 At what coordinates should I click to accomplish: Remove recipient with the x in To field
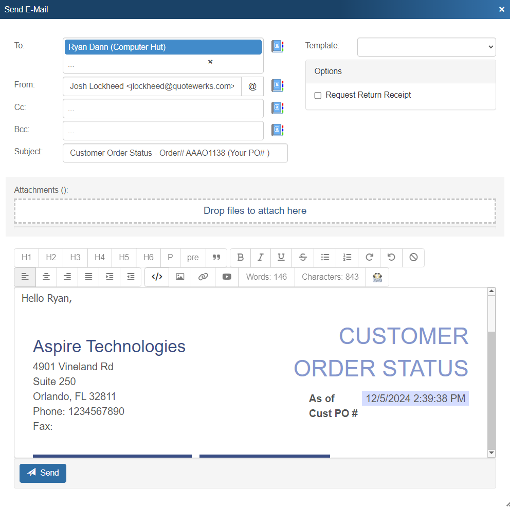point(210,62)
